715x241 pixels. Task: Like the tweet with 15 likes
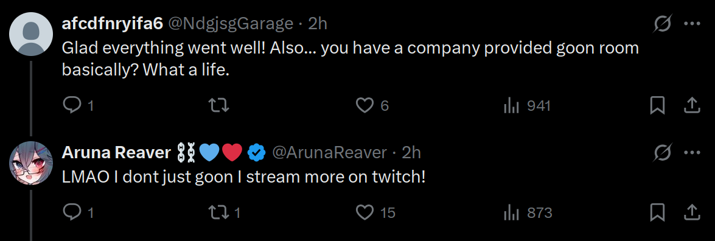pyautogui.click(x=375, y=212)
